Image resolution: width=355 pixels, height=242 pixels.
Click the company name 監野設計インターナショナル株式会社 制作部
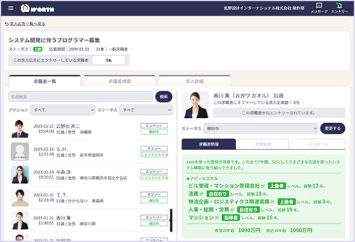[264, 8]
